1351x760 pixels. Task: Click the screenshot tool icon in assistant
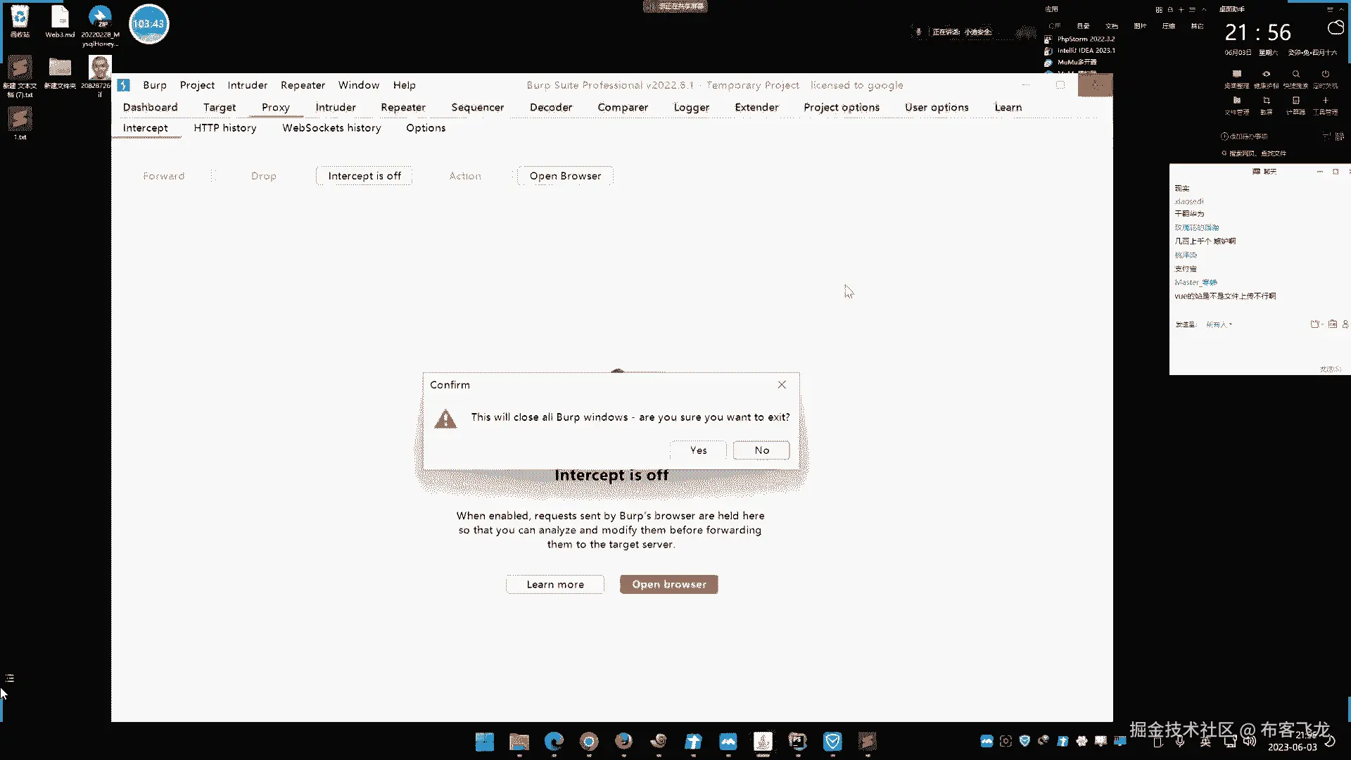[1266, 101]
